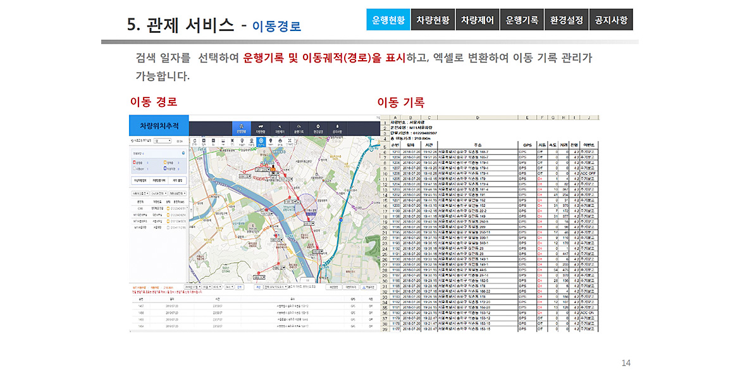
Task: Toggle the orange status filter checkbox
Action: coord(165,162)
